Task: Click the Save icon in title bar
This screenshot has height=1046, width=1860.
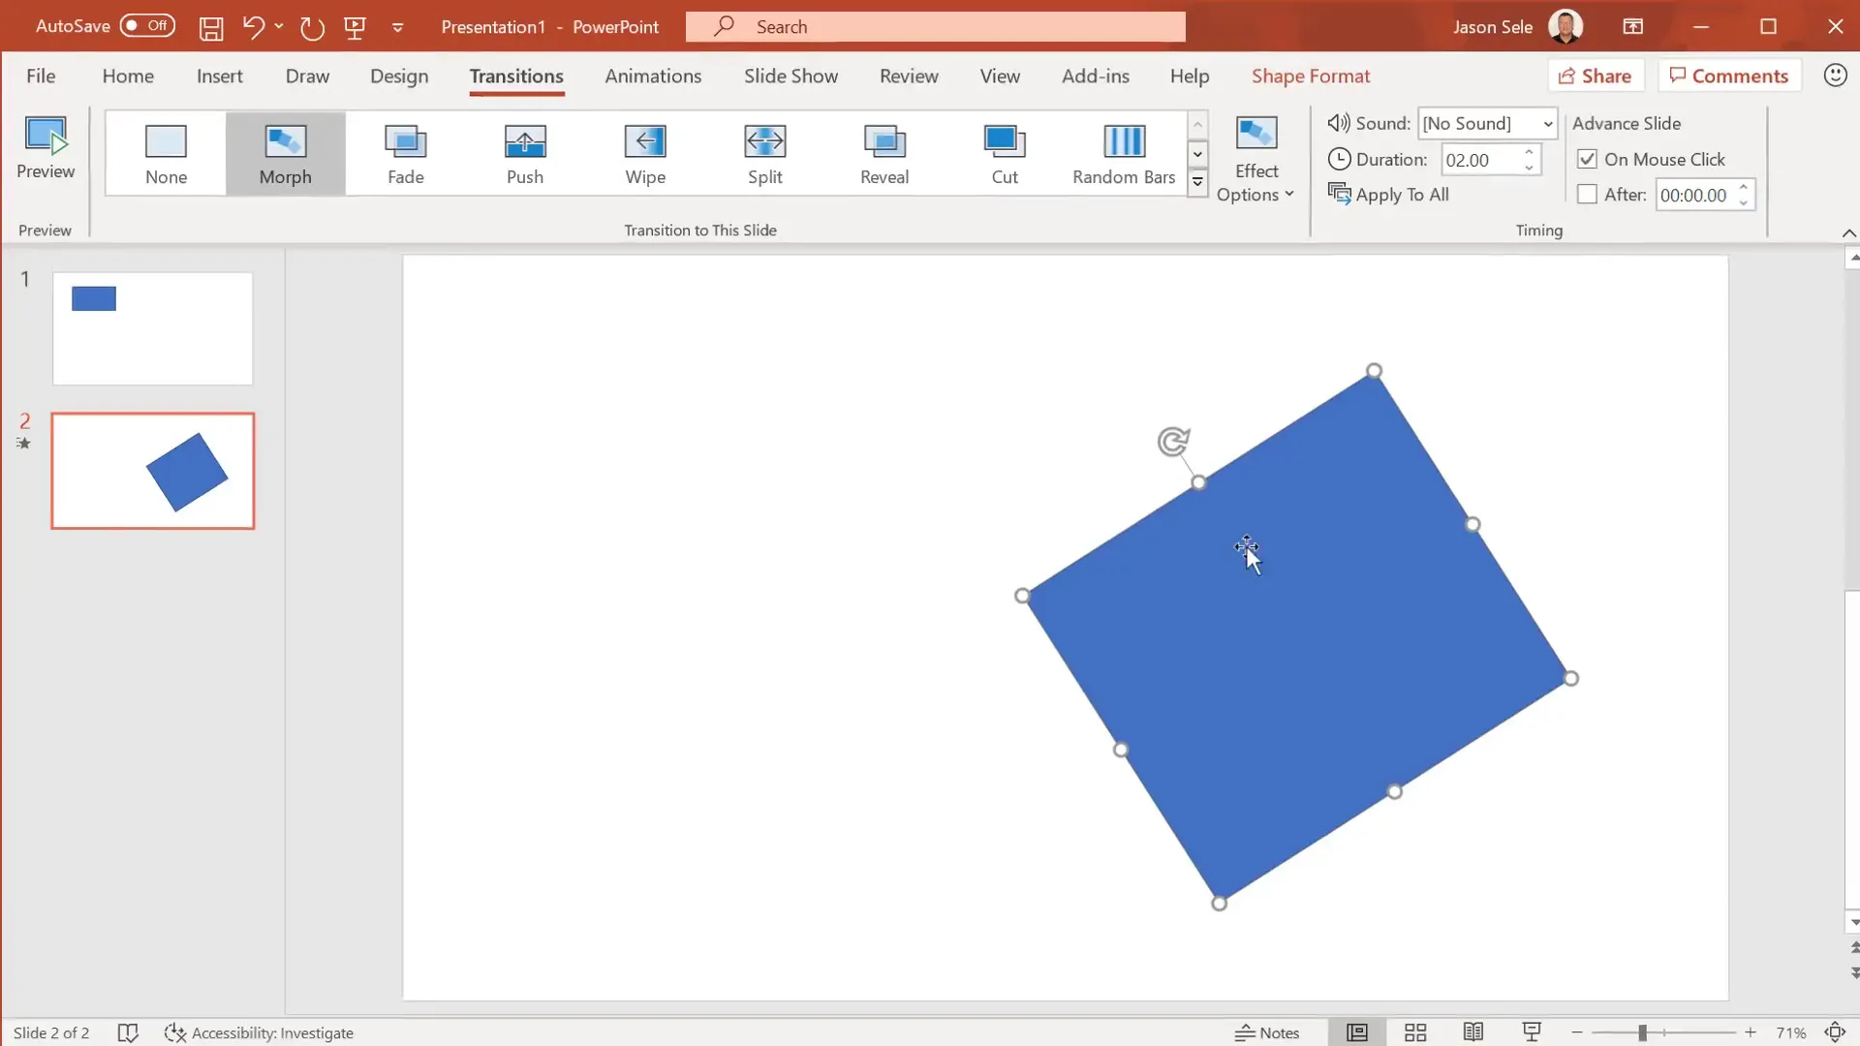Action: [210, 27]
